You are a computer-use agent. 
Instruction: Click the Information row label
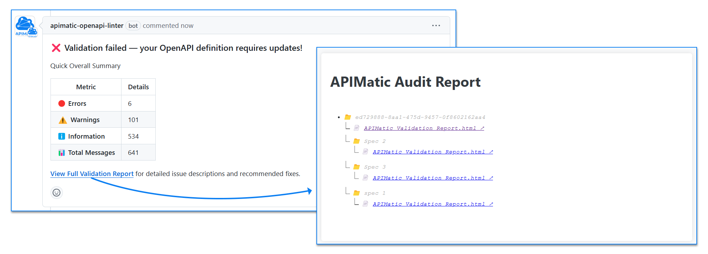point(87,136)
